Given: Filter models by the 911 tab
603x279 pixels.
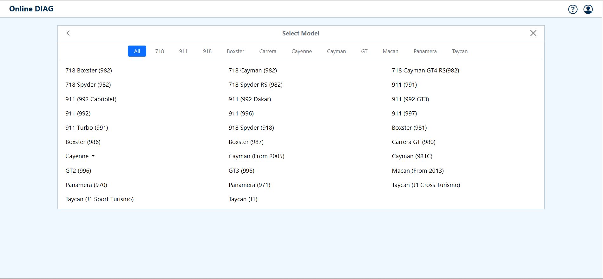Looking at the screenshot, I should click(x=183, y=51).
